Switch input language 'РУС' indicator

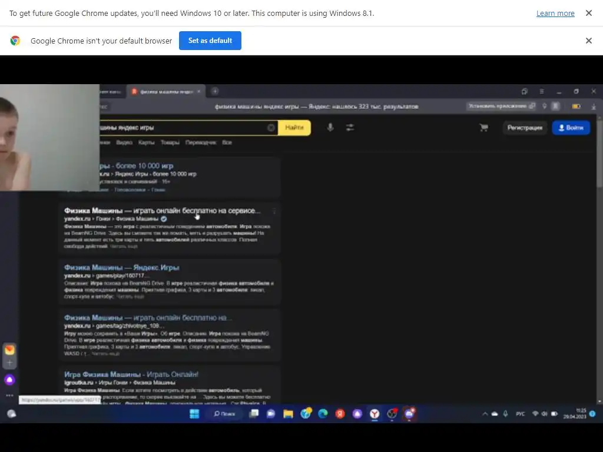521,414
